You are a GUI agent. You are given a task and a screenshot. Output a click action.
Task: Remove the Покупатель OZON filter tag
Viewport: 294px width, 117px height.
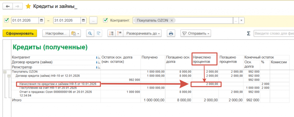172,20
